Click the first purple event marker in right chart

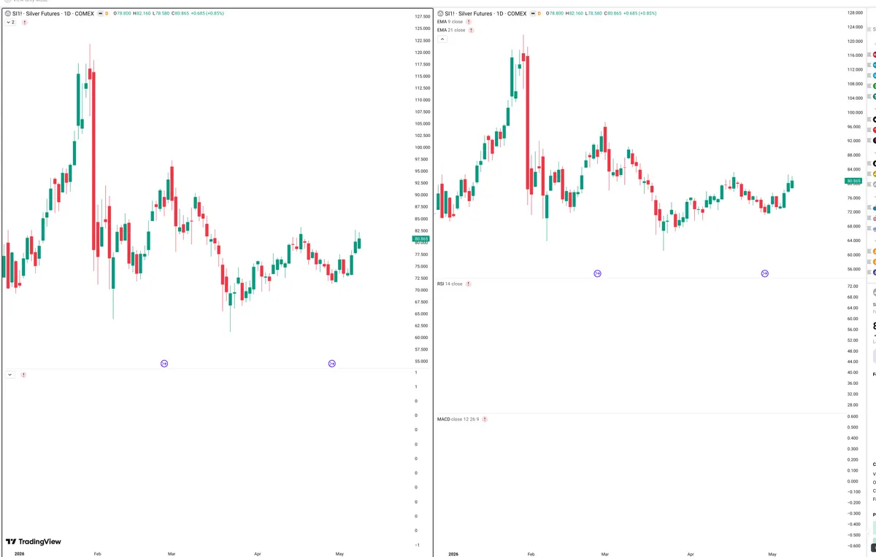point(597,273)
